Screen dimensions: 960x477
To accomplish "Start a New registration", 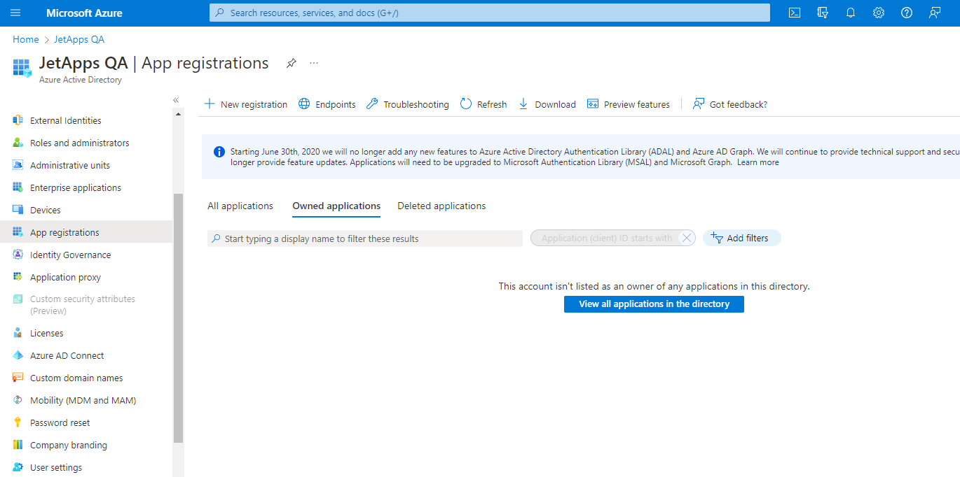I will click(x=246, y=104).
